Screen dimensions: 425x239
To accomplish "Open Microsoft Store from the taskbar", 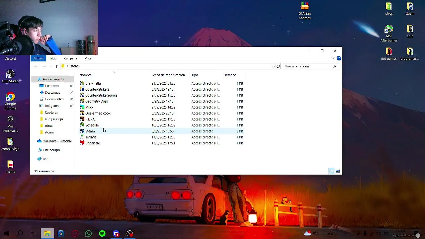I will [61, 234].
